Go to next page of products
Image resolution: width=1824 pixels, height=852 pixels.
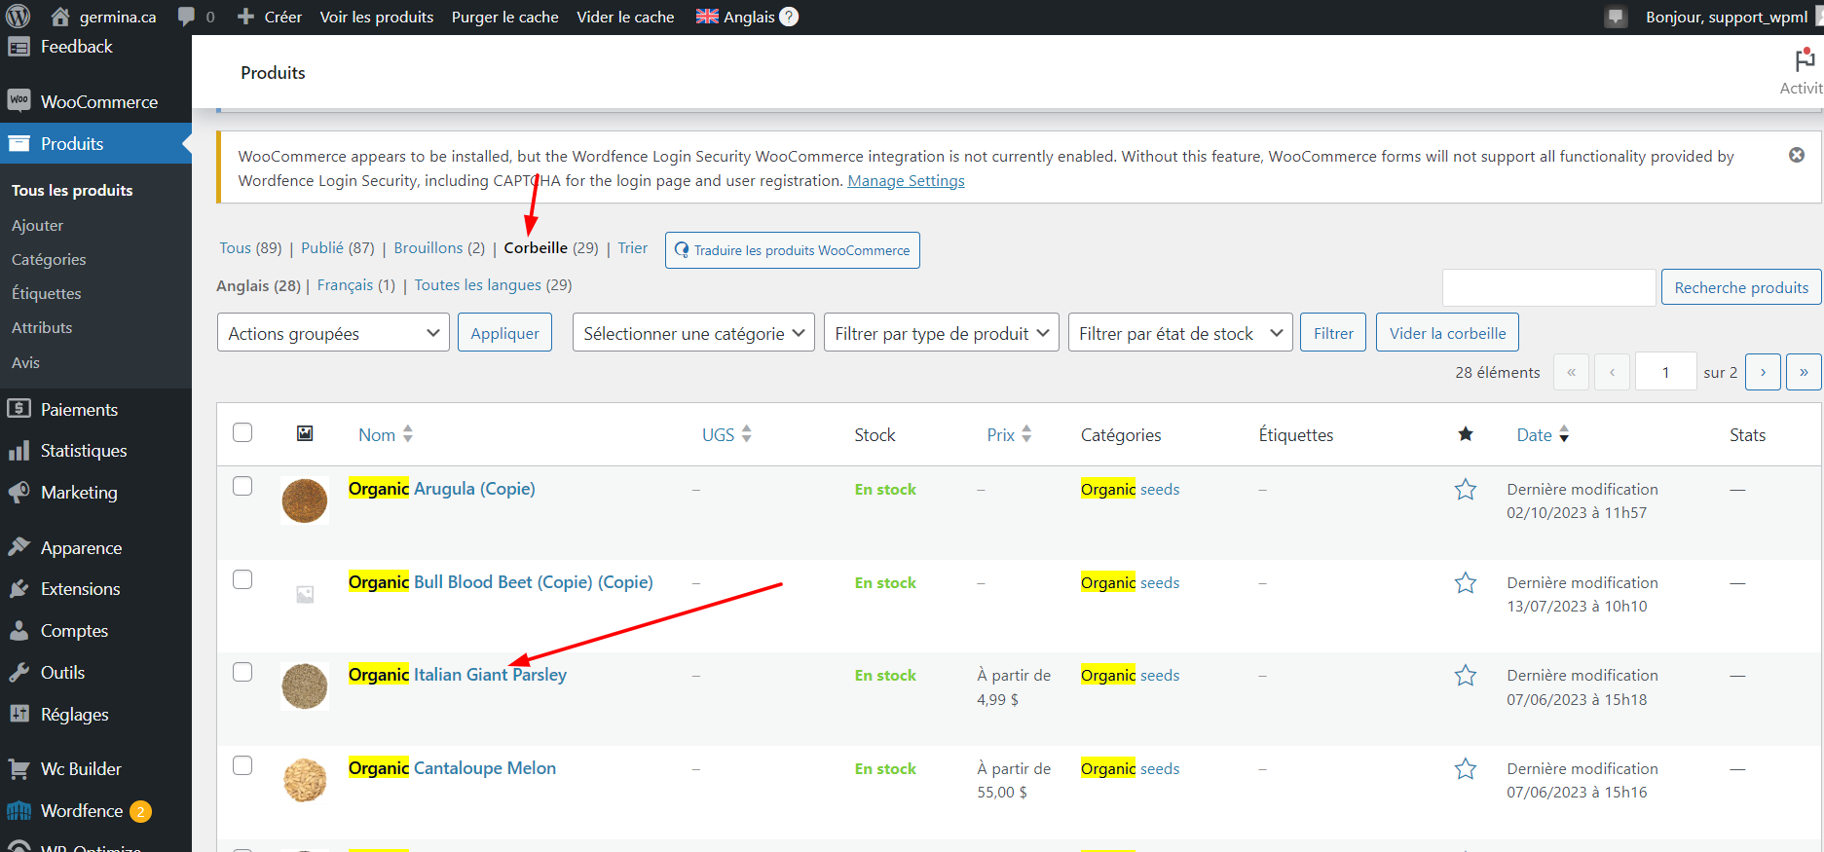pyautogui.click(x=1763, y=372)
